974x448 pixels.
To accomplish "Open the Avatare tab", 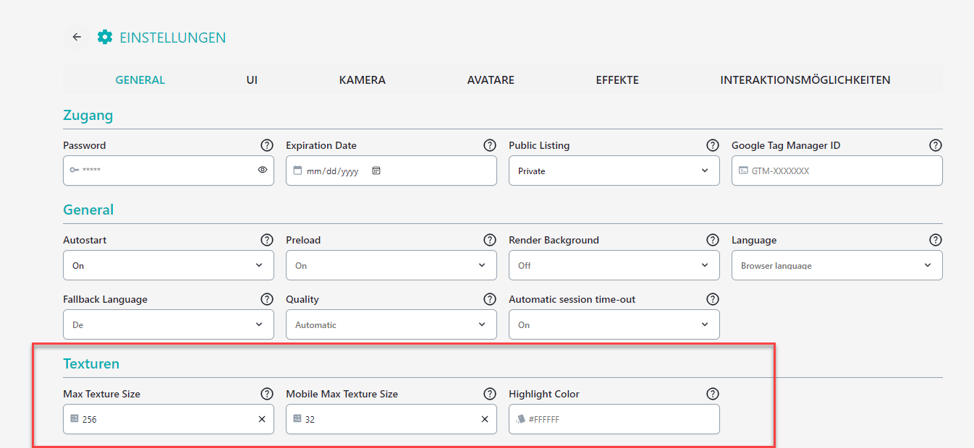I will [491, 80].
